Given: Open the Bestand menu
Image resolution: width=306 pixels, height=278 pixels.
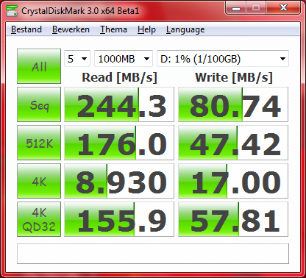Looking at the screenshot, I should (x=26, y=29).
